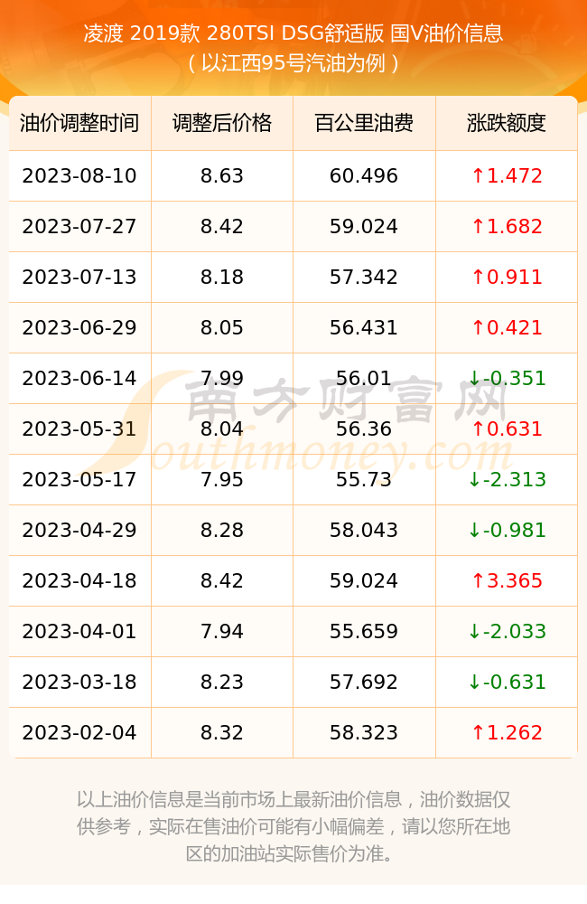Click the 2023-02-04 date cell
The image size is (587, 904).
pyautogui.click(x=79, y=733)
